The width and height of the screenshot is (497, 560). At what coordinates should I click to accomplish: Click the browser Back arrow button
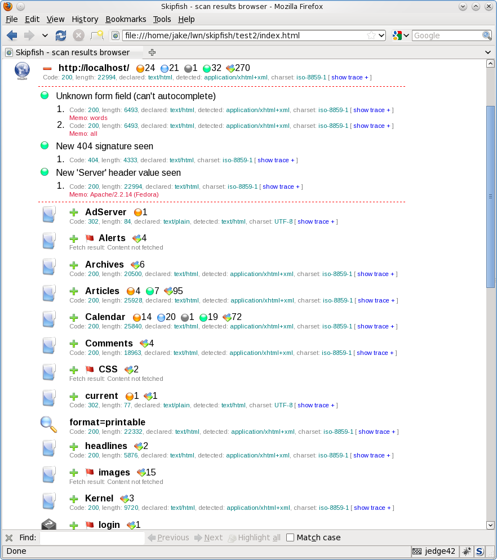coord(12,35)
